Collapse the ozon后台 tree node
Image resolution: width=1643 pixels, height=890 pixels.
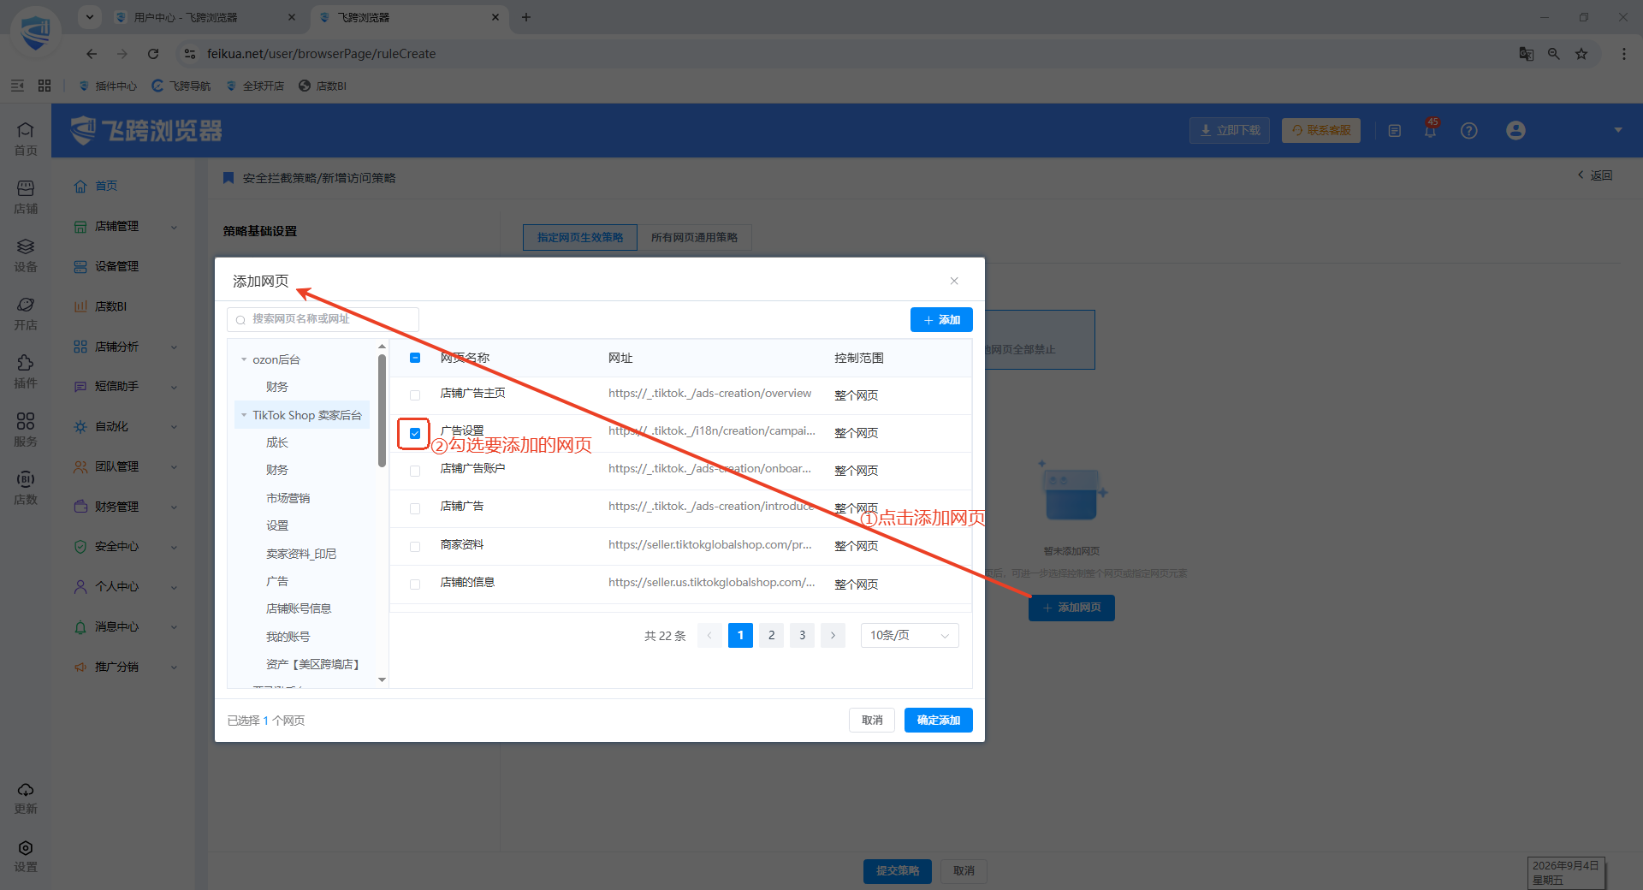244,359
